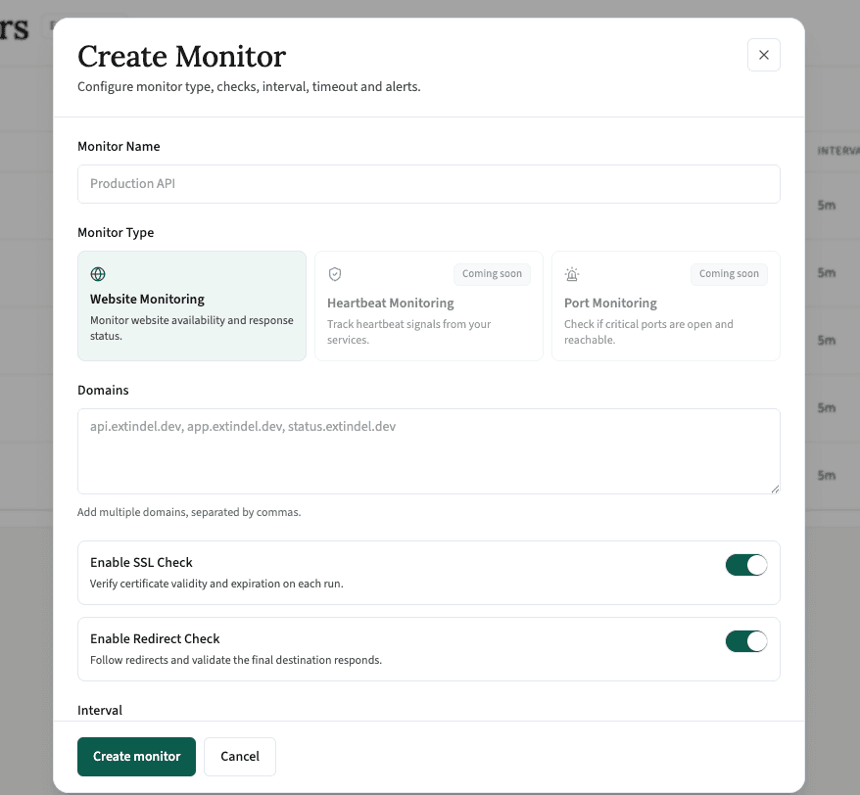
Task: Click the knob of the SSL Check switch
Action: [x=755, y=565]
